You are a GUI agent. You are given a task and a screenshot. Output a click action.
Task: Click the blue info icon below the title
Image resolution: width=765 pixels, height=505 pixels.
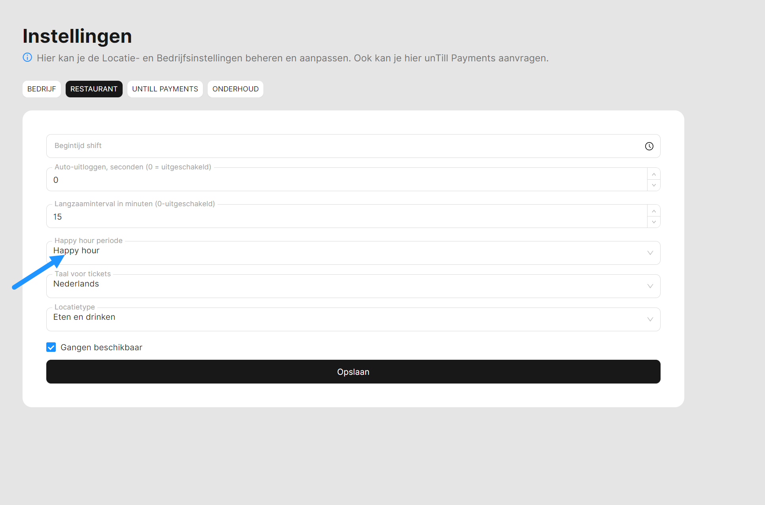[27, 57]
